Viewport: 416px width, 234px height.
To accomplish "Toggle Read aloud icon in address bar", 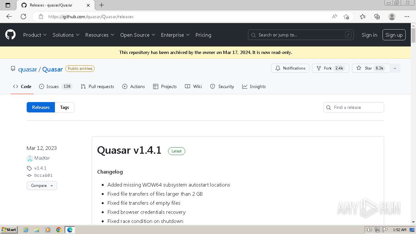I will pos(334,17).
